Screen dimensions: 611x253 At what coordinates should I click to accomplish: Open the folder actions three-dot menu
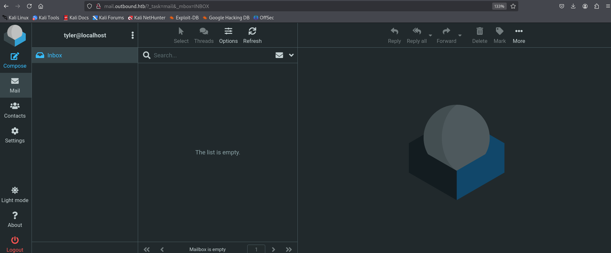[133, 35]
